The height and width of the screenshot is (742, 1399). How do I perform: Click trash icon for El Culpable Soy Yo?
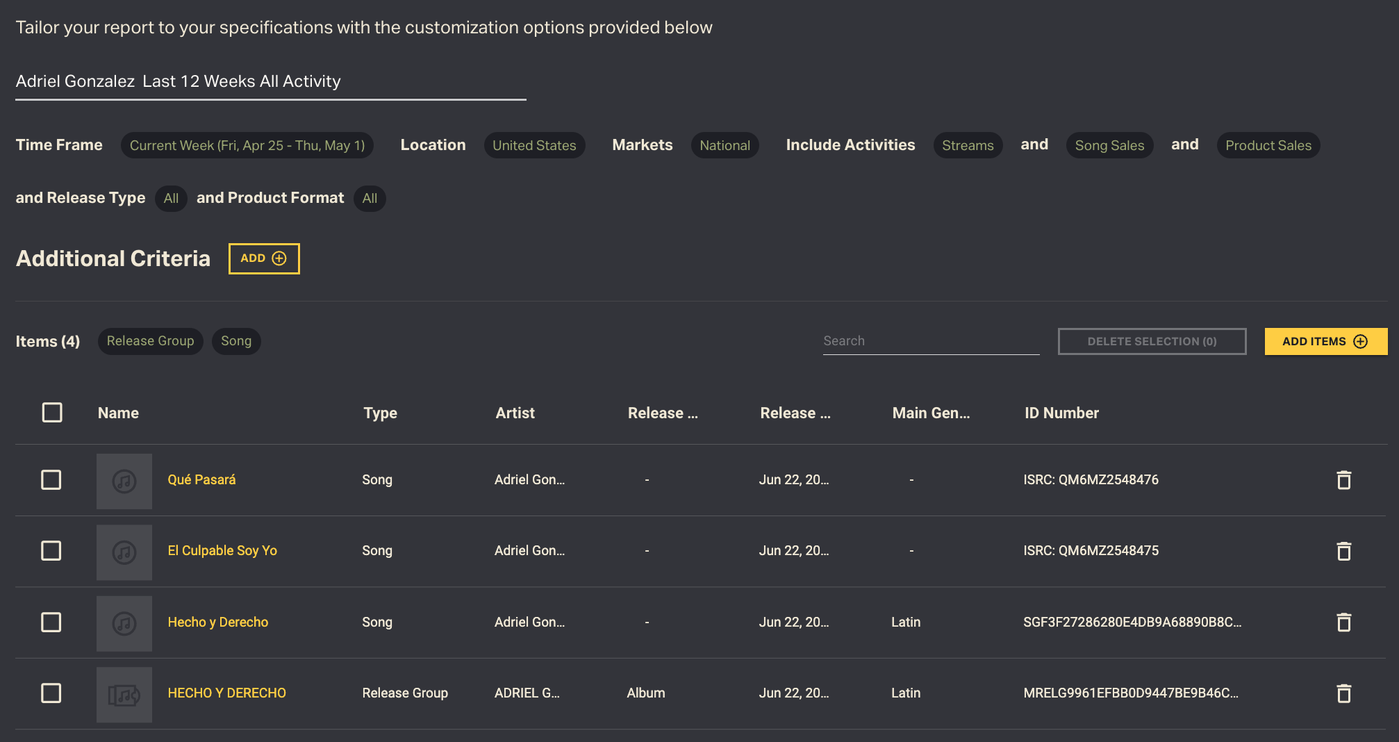pyautogui.click(x=1343, y=551)
